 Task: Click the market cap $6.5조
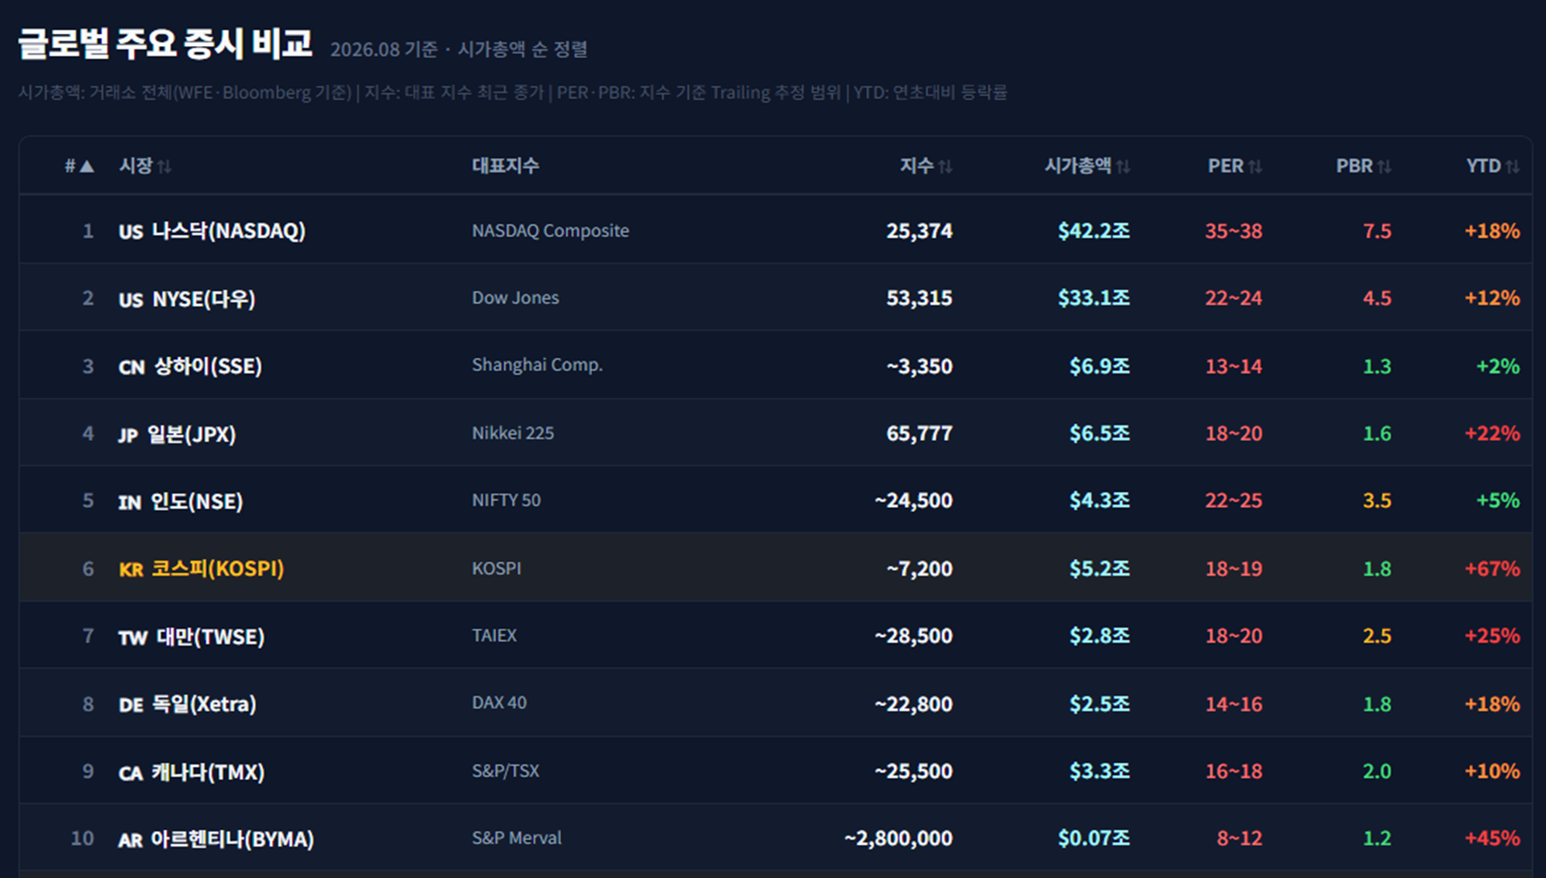point(1099,434)
